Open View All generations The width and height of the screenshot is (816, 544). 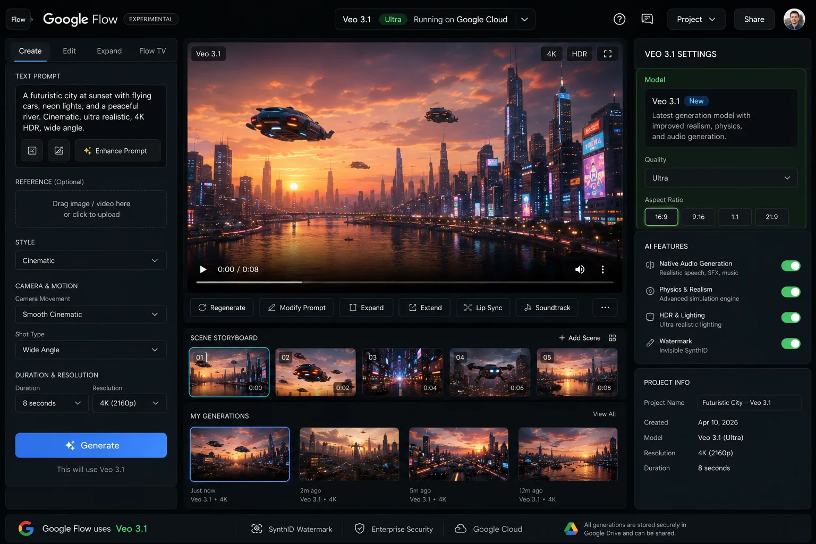pyautogui.click(x=604, y=414)
